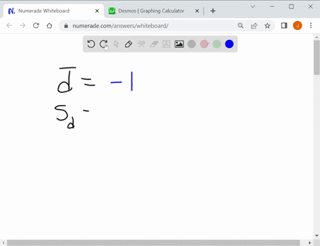
Task: Click the vertical scrollbar down arrow
Action: click(x=317, y=235)
